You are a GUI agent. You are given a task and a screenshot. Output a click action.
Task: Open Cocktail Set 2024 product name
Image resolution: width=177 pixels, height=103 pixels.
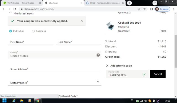[129, 23]
